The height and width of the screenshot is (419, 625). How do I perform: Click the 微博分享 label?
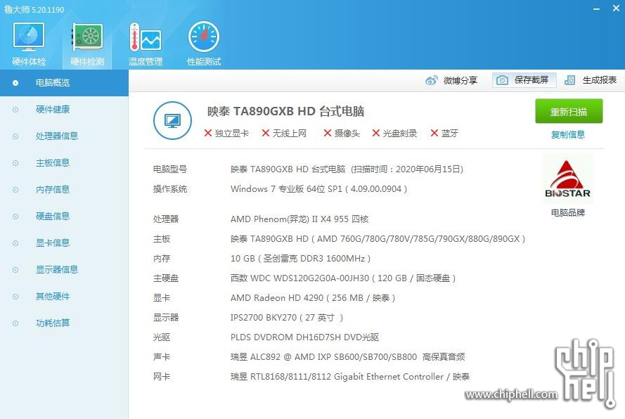(460, 81)
